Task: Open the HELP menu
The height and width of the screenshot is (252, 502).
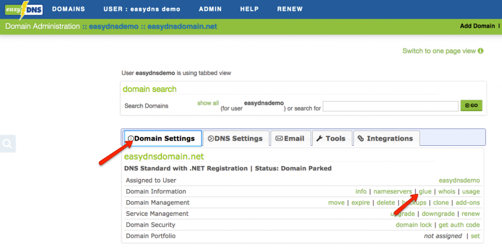Action: click(x=249, y=9)
